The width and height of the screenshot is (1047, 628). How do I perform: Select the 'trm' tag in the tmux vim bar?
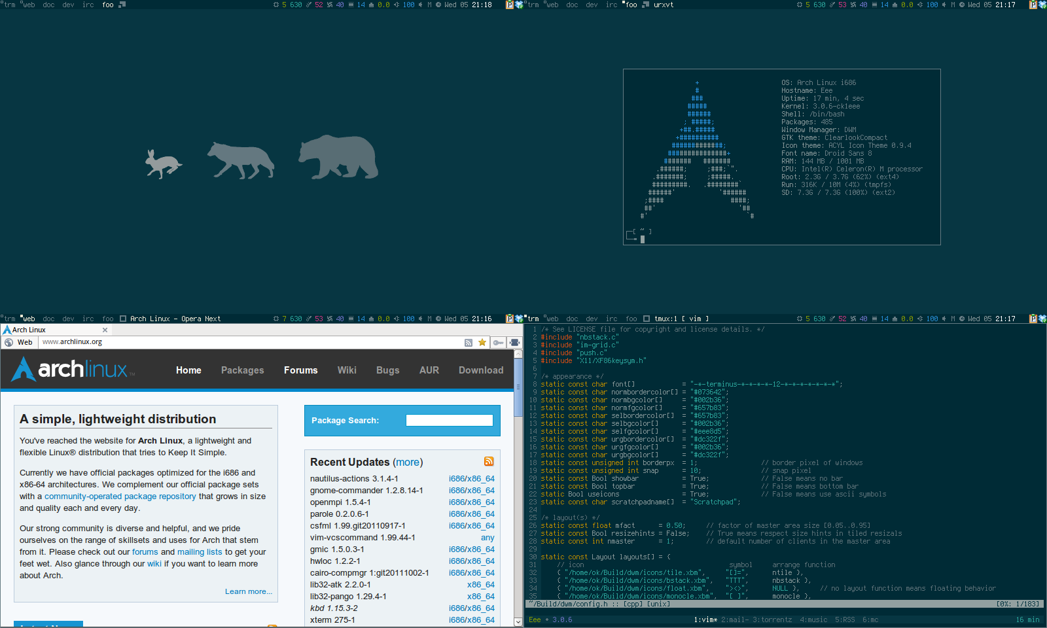coord(532,319)
